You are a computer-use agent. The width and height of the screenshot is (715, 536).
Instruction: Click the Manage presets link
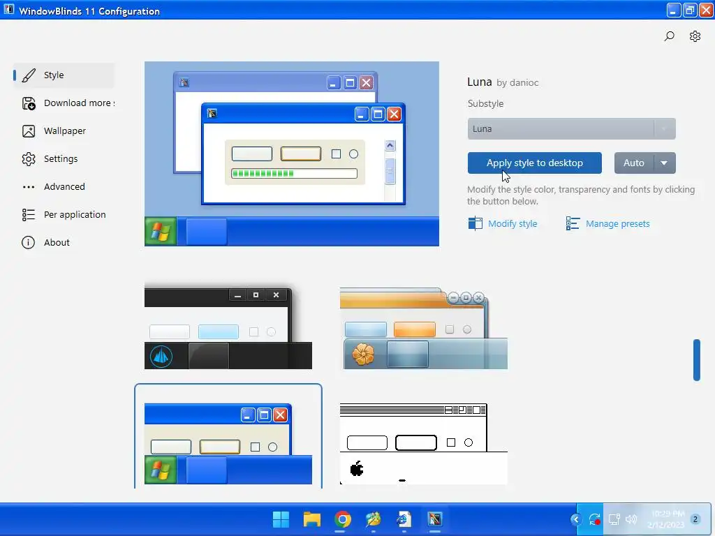pyautogui.click(x=617, y=224)
